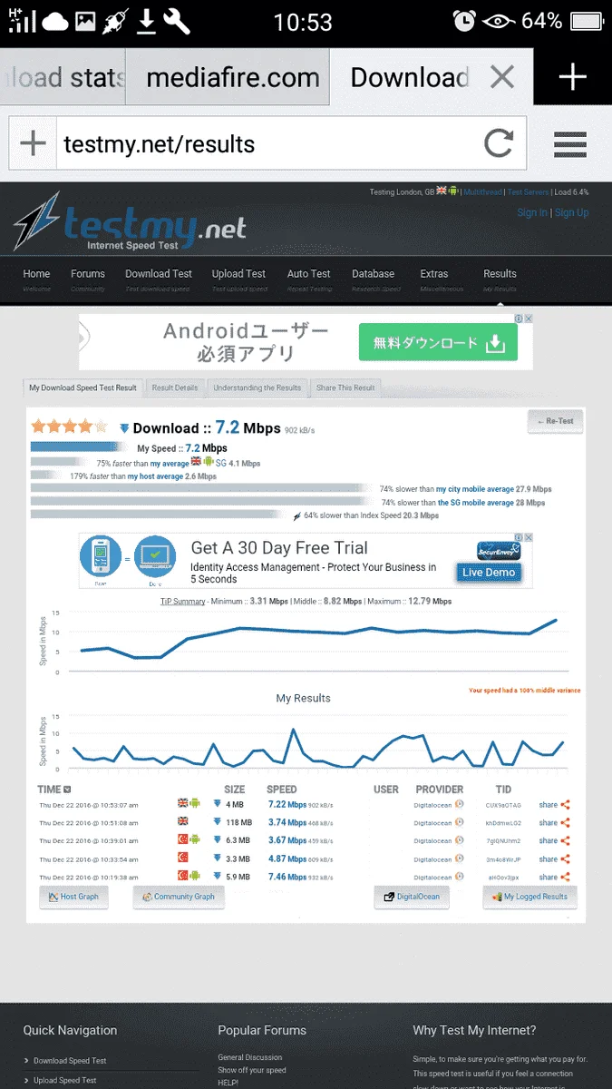Click the Host Graph button
The image size is (612, 1089).
click(74, 897)
